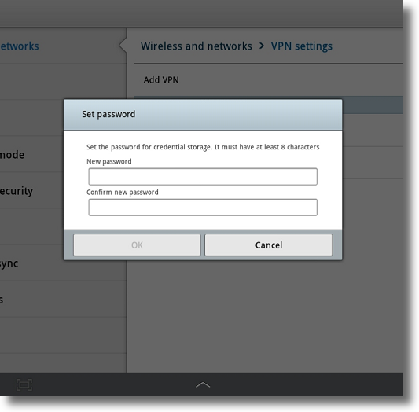Click the Cancel button
This screenshot has height=412, width=419.
(x=269, y=245)
